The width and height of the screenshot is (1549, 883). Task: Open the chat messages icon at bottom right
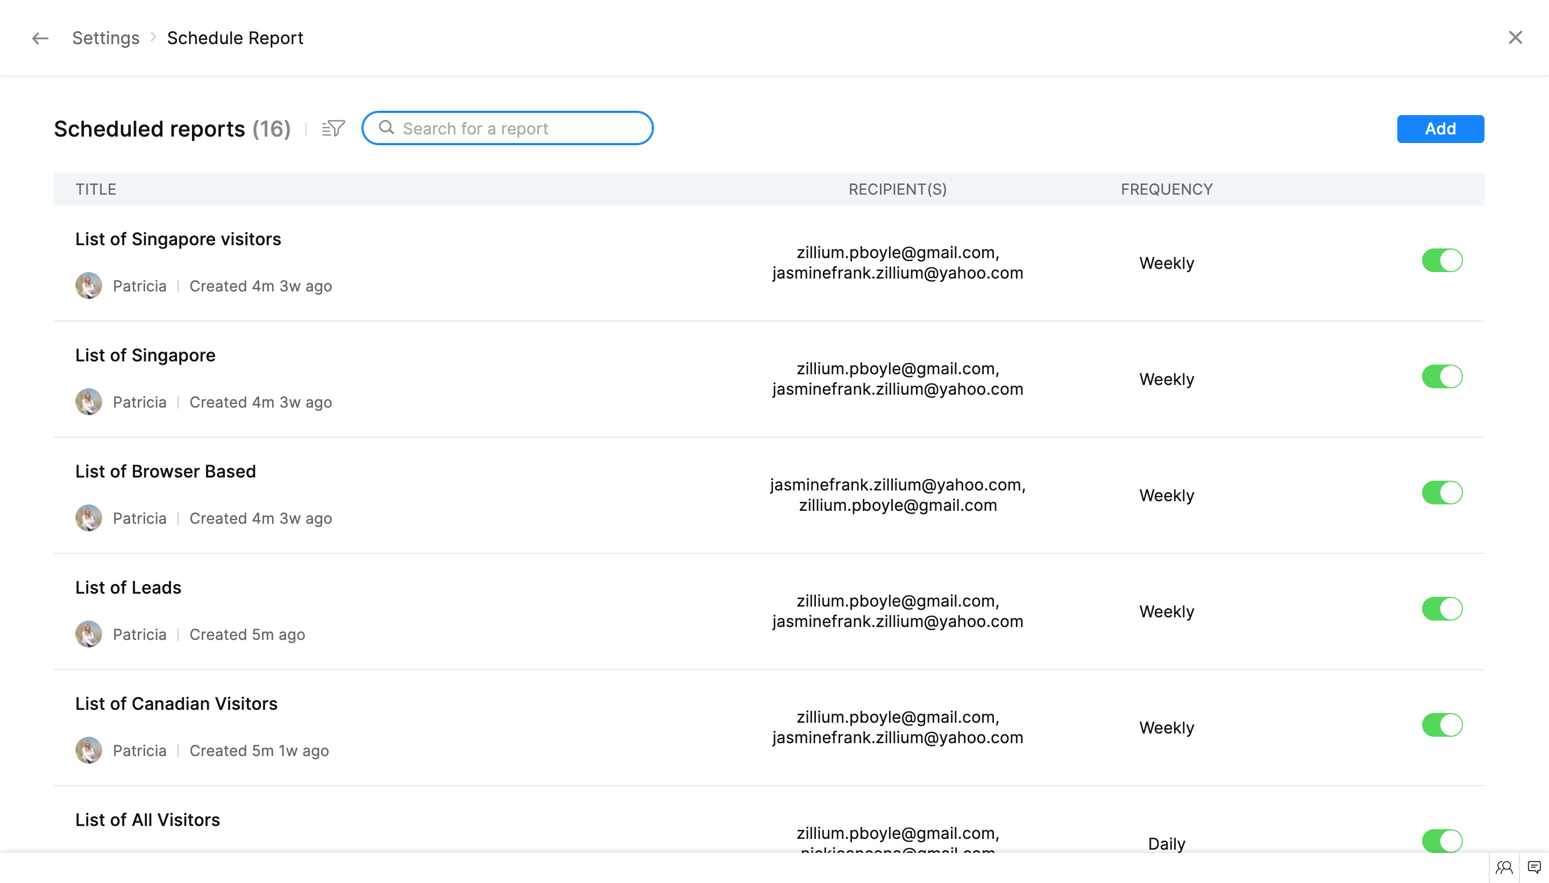point(1534,867)
